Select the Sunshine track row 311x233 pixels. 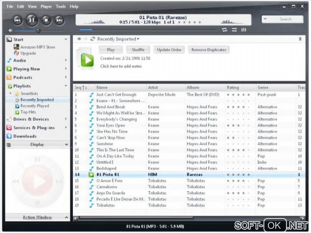[189, 144]
